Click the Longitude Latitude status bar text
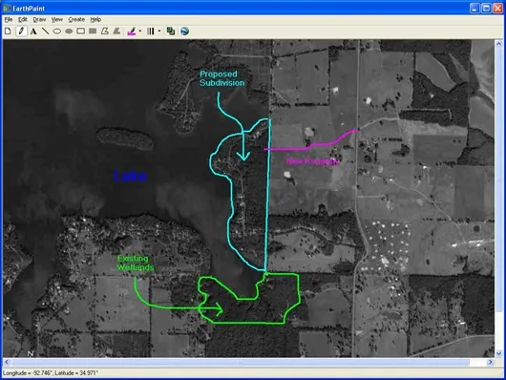The height and width of the screenshot is (380, 506). (51, 373)
